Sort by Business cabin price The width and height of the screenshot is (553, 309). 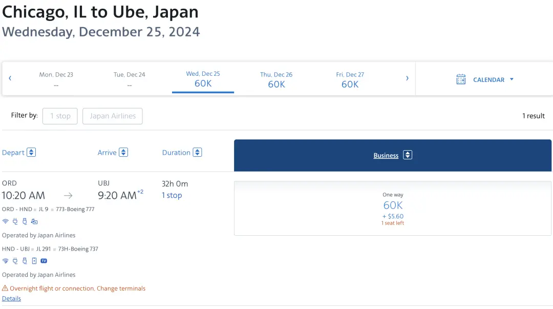pos(408,155)
